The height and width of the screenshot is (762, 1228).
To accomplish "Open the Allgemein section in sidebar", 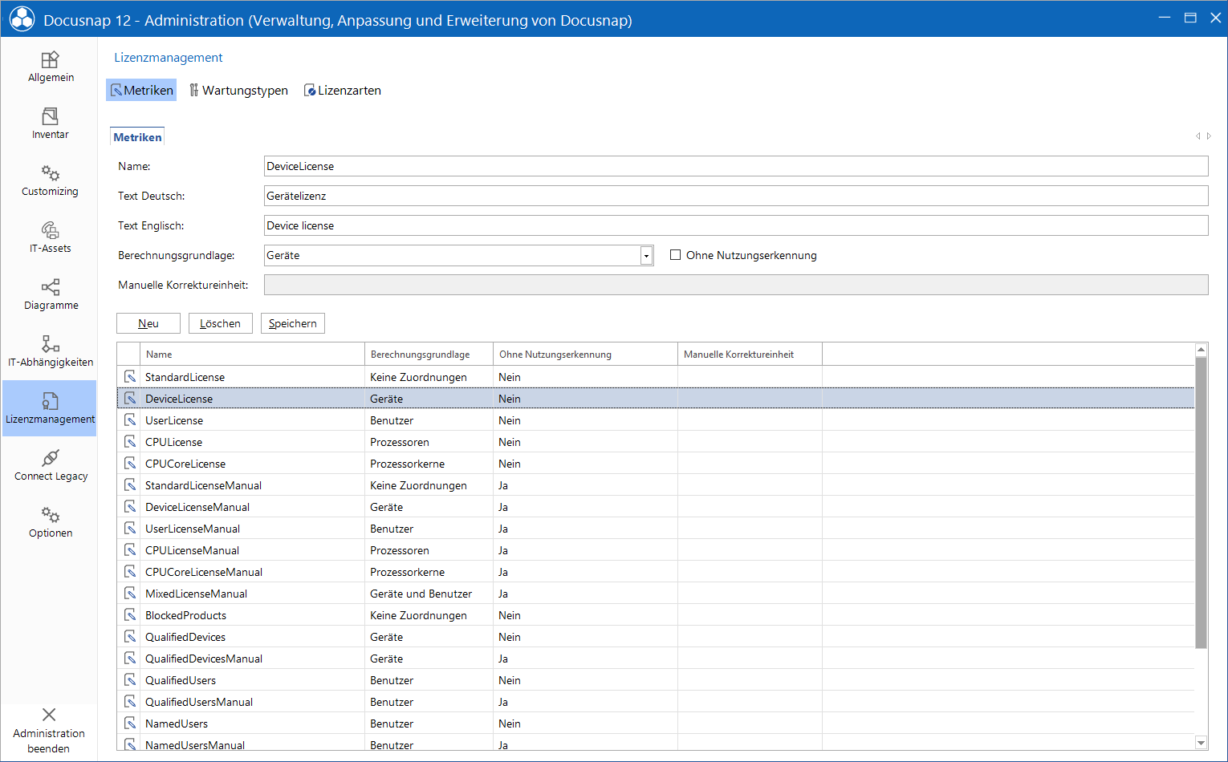I will [x=51, y=67].
